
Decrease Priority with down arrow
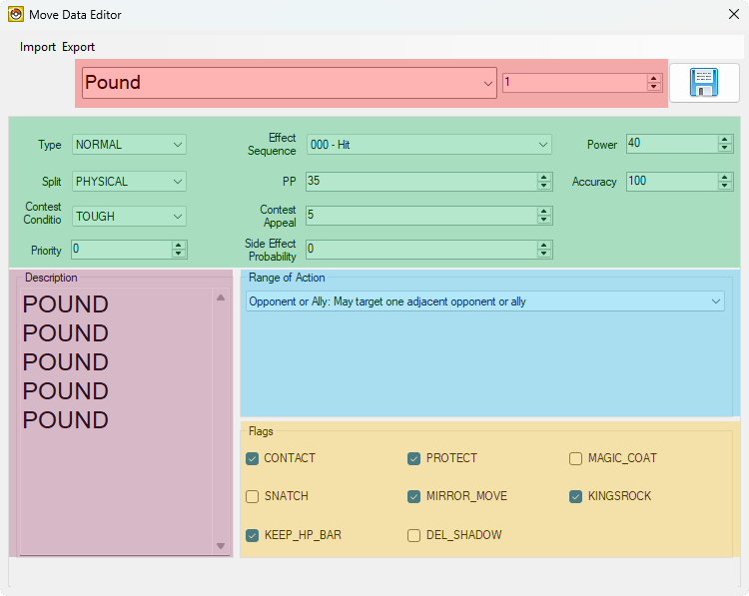(178, 254)
